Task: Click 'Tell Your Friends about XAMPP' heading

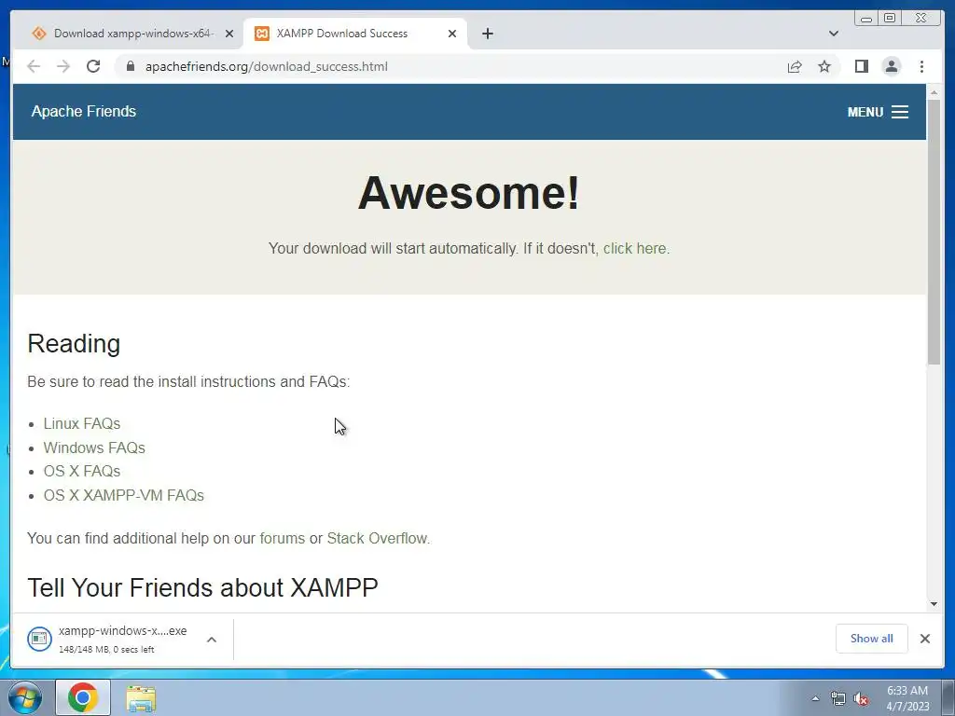Action: pyautogui.click(x=202, y=587)
